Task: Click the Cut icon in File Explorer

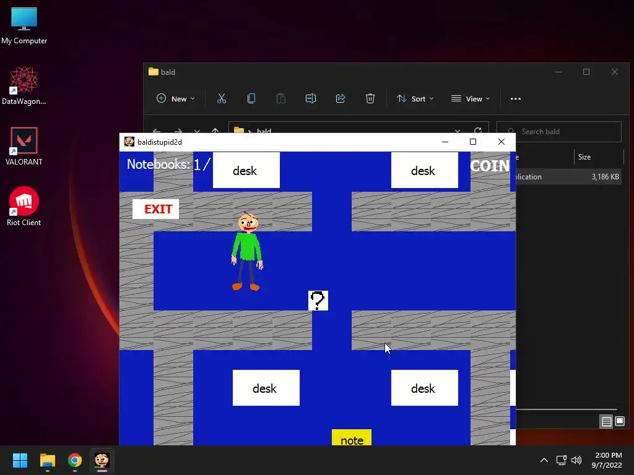Action: tap(221, 98)
